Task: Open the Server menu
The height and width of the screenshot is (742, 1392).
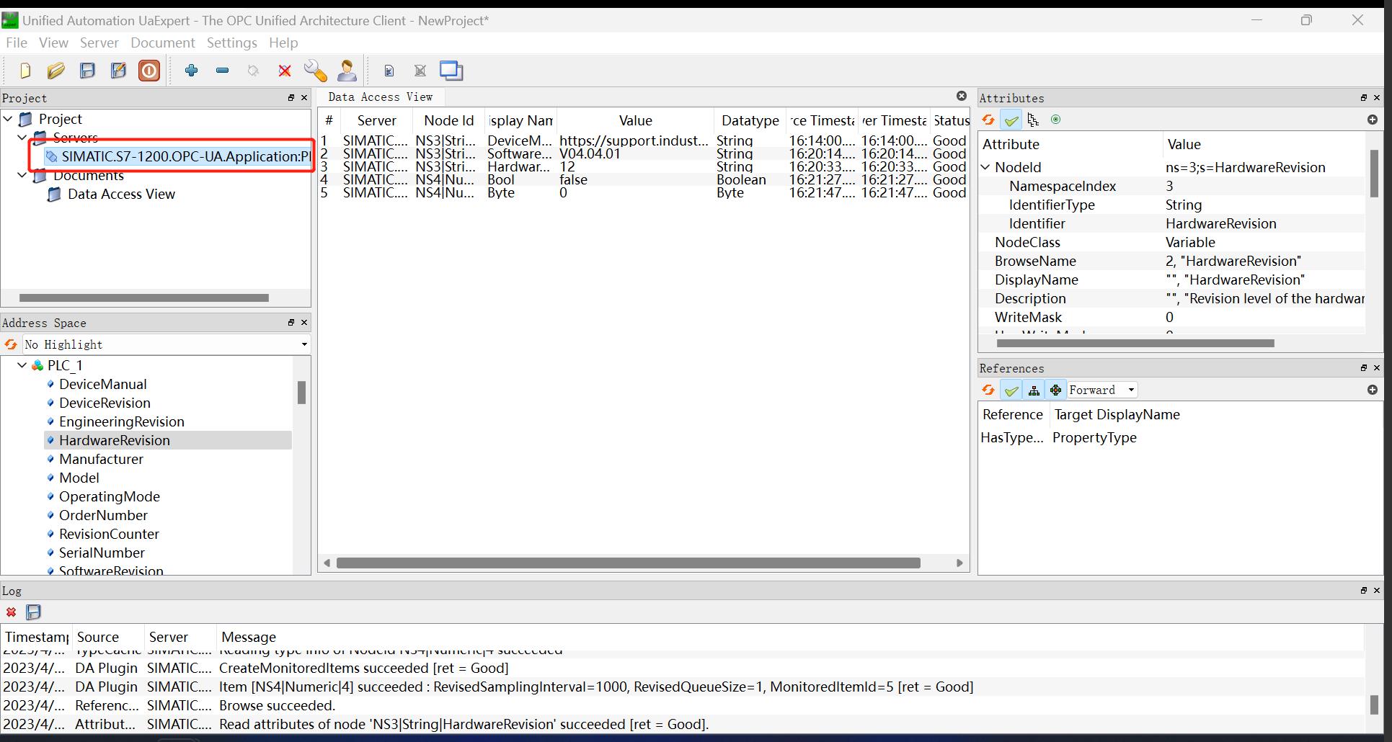Action: [x=99, y=43]
